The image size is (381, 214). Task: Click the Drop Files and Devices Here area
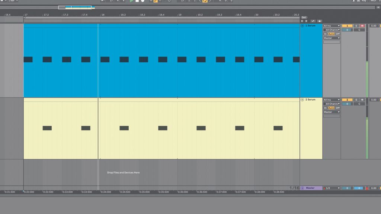[123, 172]
